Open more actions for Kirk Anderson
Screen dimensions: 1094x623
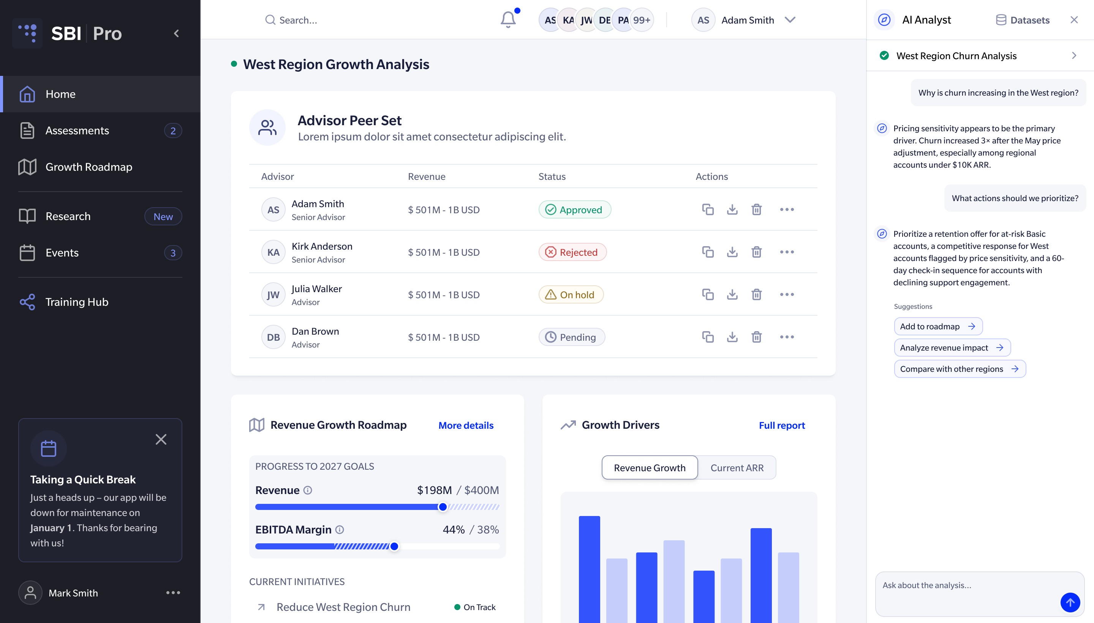tap(787, 252)
